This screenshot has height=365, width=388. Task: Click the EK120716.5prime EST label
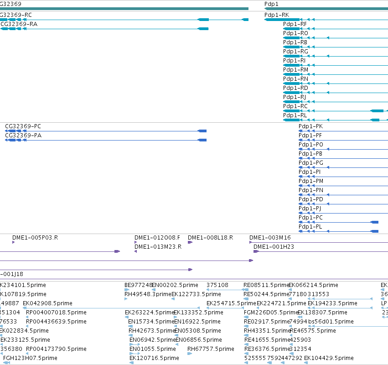coord(154,358)
